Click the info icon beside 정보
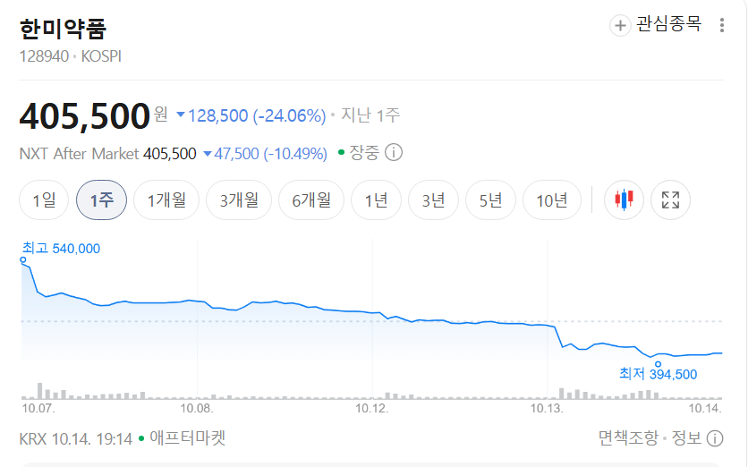The image size is (748, 467). tap(715, 437)
